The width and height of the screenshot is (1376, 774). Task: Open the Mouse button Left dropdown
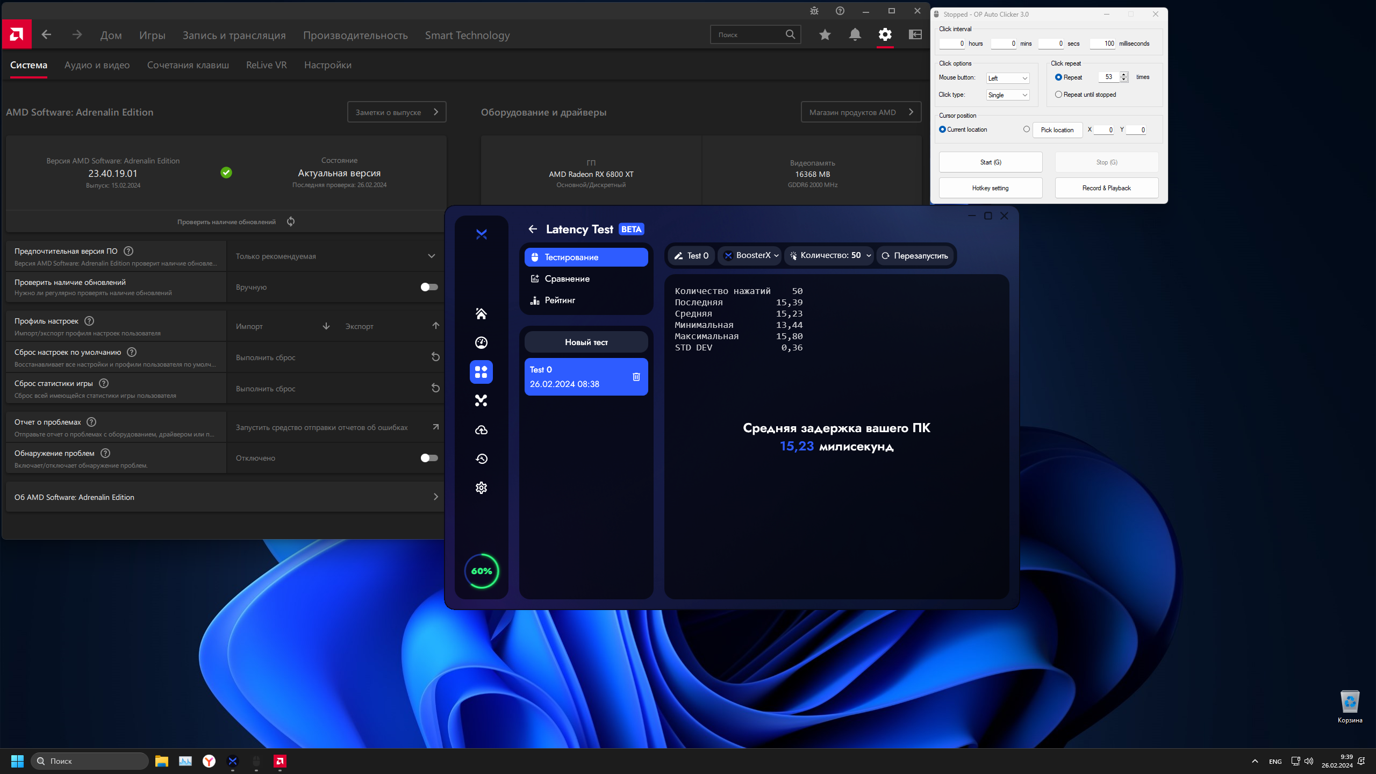[1007, 78]
